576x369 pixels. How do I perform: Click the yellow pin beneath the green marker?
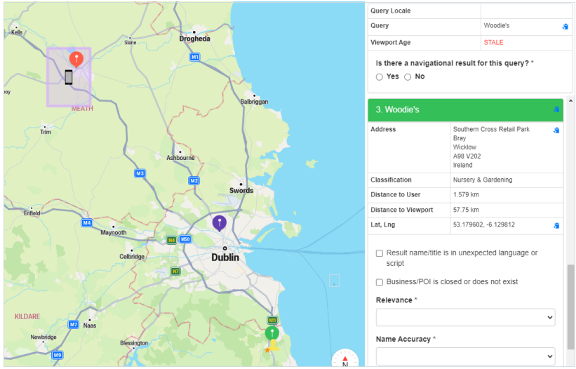click(274, 346)
